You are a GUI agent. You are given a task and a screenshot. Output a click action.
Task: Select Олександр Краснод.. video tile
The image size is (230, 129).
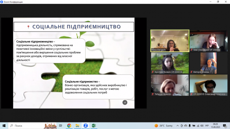click(x=208, y=85)
